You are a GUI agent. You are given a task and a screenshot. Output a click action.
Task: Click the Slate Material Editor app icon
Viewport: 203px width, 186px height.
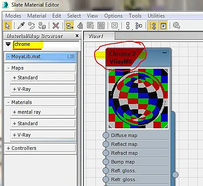5,5
